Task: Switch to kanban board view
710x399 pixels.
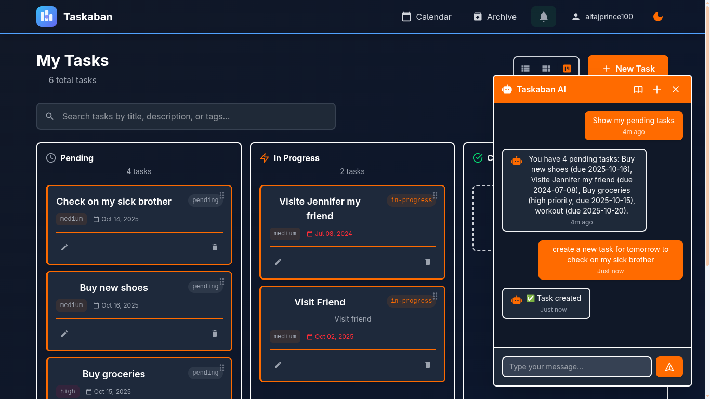Action: coord(567,69)
